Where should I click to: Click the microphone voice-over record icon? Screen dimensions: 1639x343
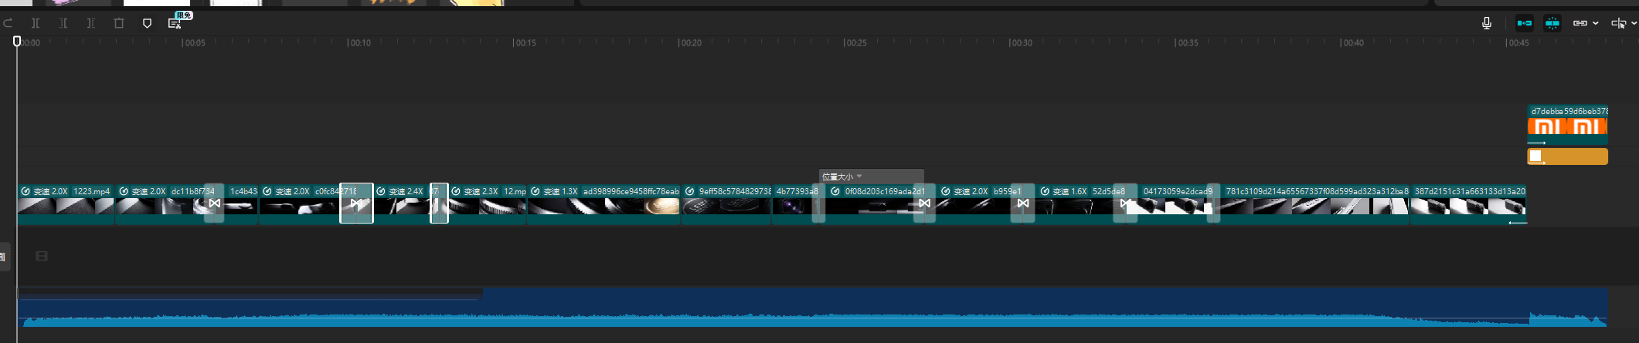(1486, 23)
